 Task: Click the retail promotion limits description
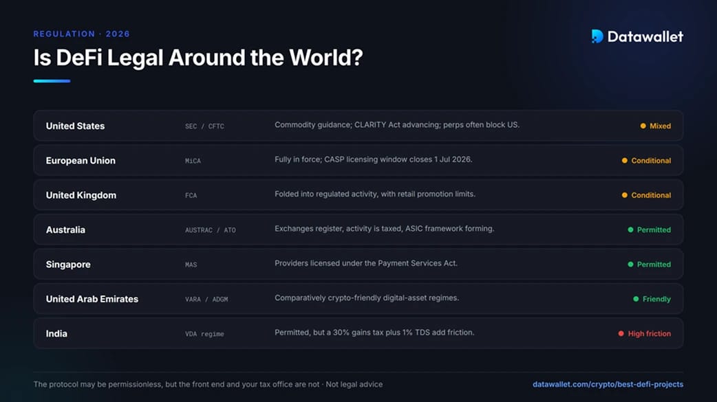tap(375, 194)
